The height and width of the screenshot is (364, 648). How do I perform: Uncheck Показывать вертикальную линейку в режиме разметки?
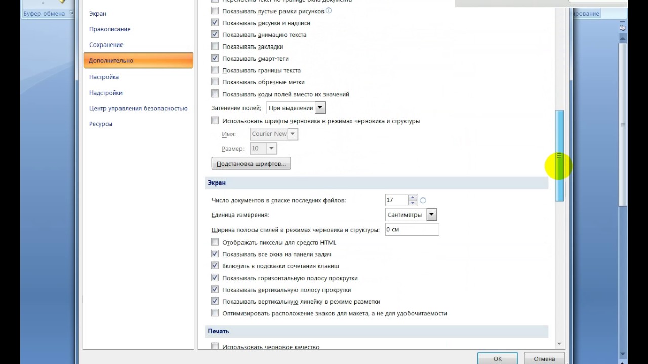pos(215,301)
